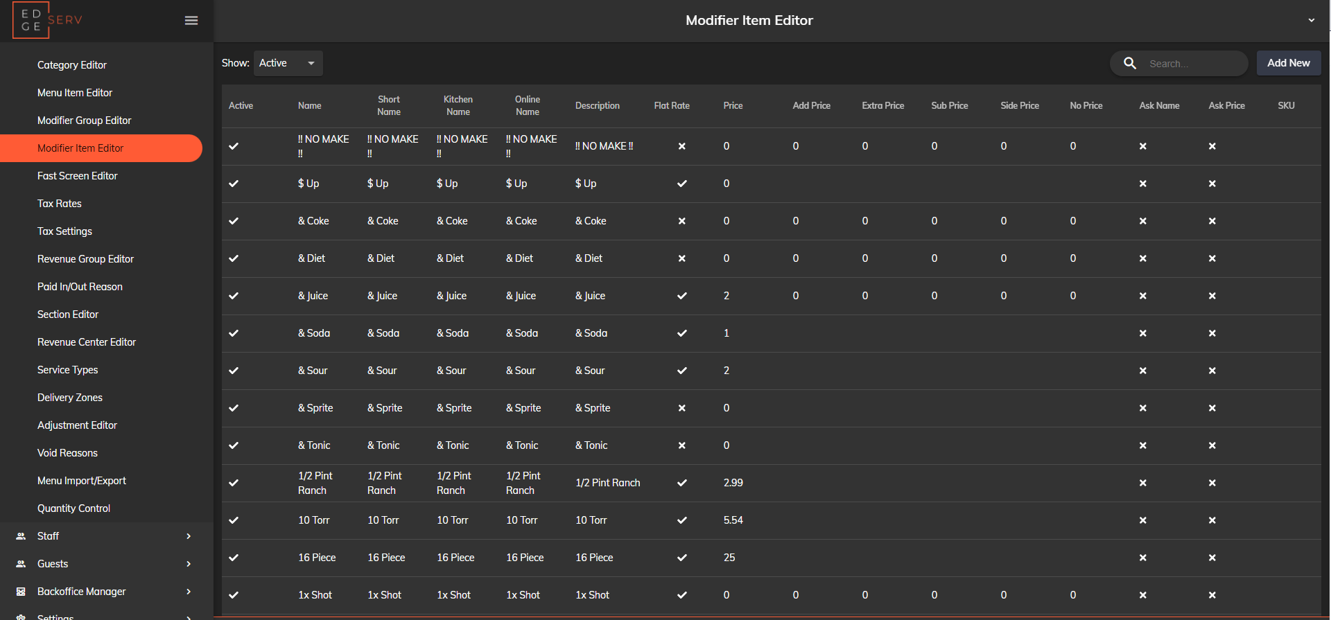Focus the Search input field
Viewport: 1331px width, 620px height.
tap(1192, 64)
